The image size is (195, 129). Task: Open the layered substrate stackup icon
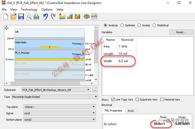pyautogui.click(x=62, y=17)
